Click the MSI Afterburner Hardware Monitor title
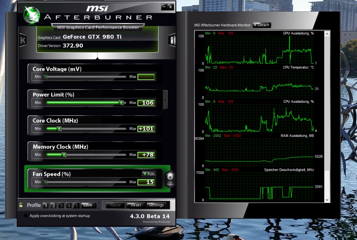Viewport: 357px width, 240px height. coord(223,25)
